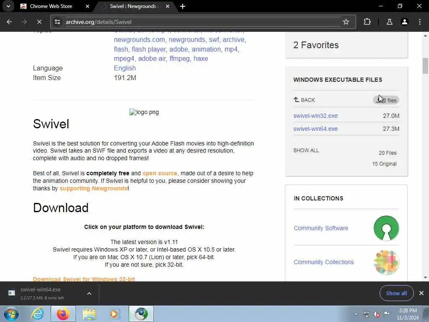Go forward to the next page
429x322 pixels.
(24, 22)
